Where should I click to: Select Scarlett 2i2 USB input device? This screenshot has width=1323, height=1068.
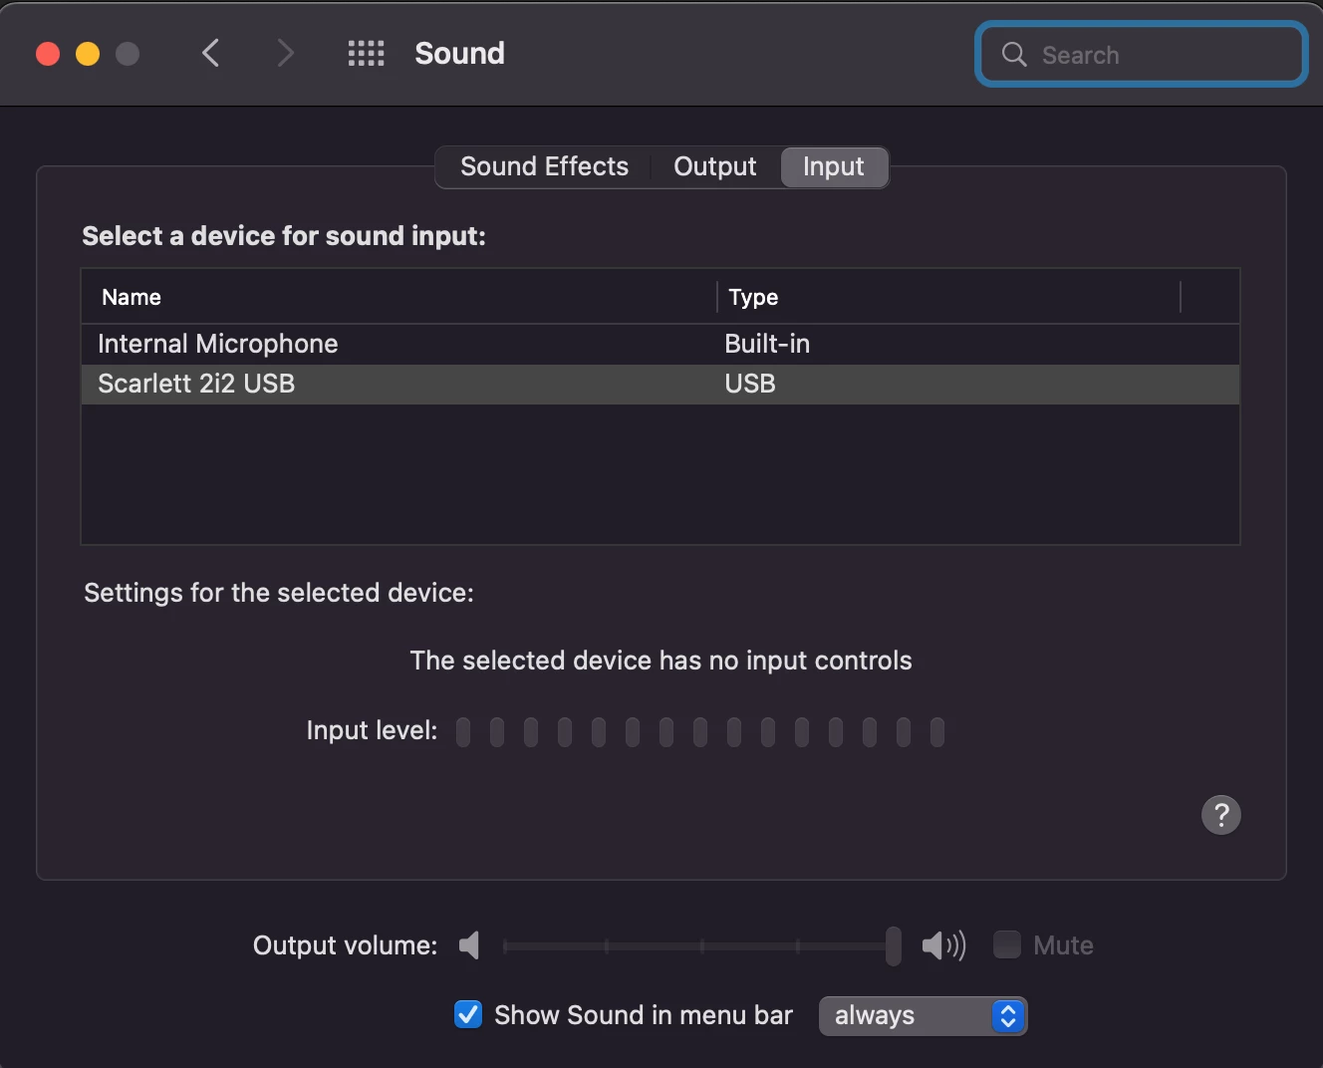(660, 384)
